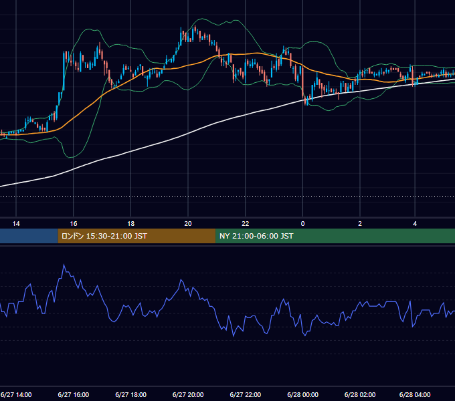Click the 6/27 16:00 timestamp label
455x401 pixels.
click(x=74, y=394)
